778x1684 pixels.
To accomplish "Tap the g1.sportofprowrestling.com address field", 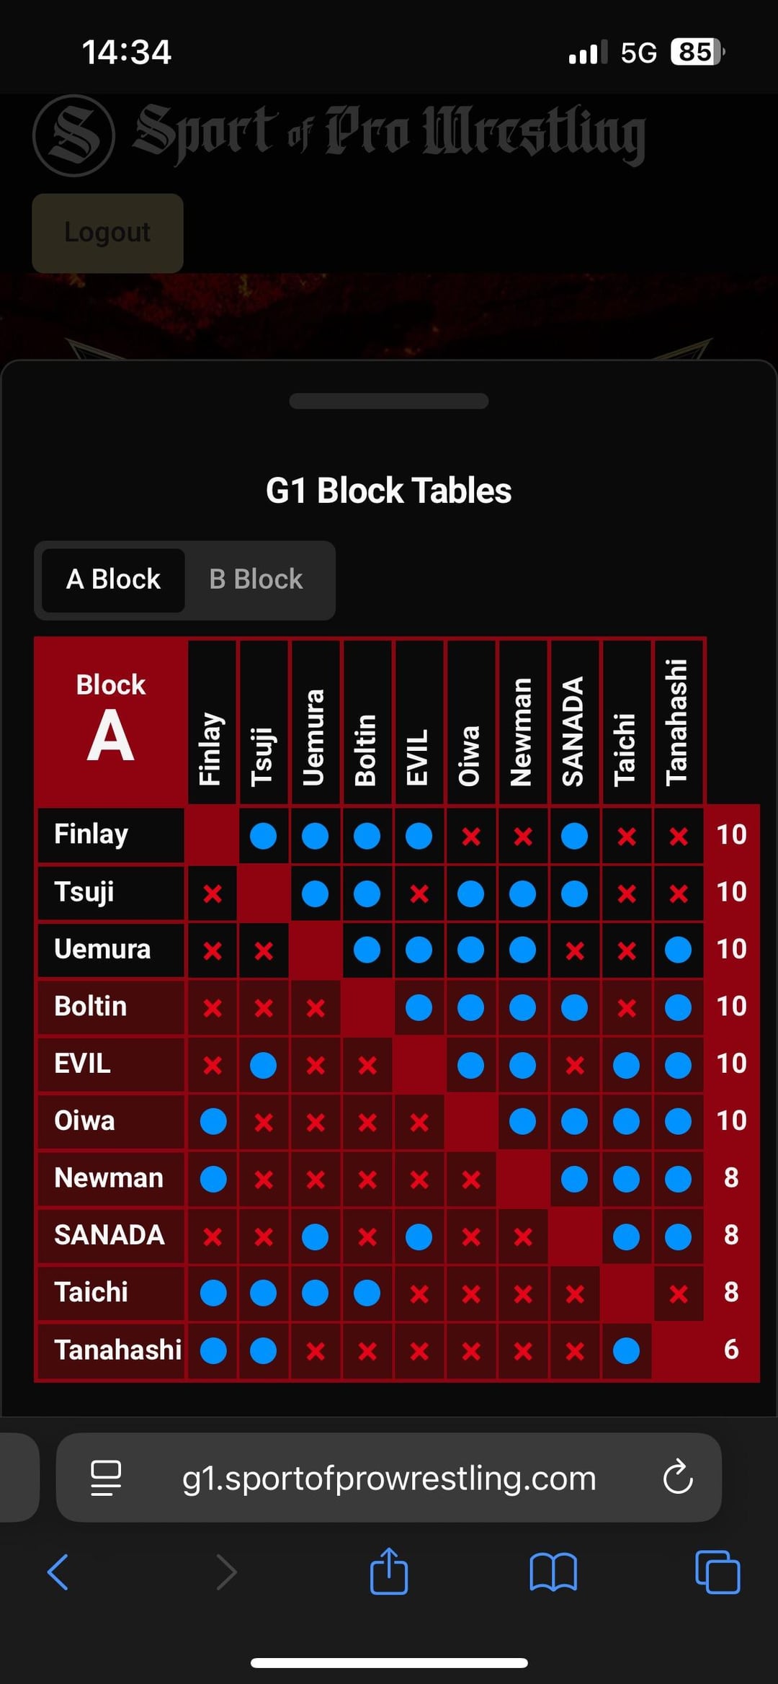I will coord(389,1478).
